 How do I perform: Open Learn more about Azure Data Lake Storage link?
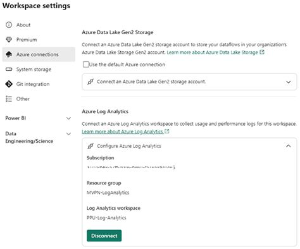coord(212,52)
